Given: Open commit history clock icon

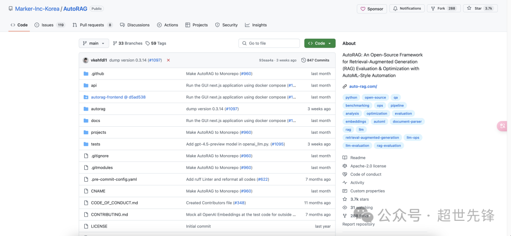Looking at the screenshot, I should [x=304, y=61].
